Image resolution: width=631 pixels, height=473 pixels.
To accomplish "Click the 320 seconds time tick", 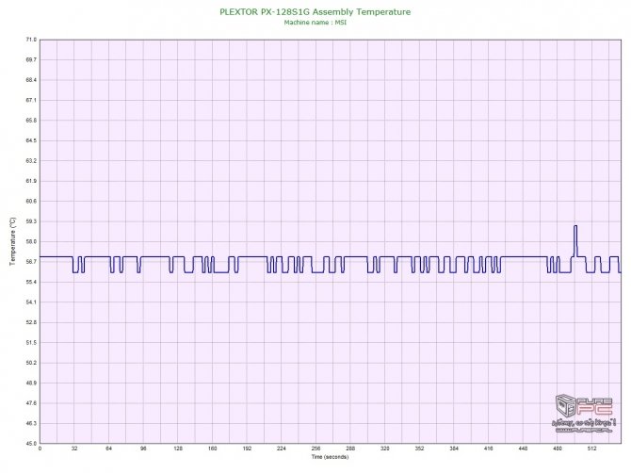I will click(x=385, y=449).
